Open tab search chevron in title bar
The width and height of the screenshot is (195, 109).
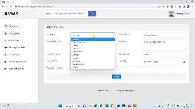(175, 2)
